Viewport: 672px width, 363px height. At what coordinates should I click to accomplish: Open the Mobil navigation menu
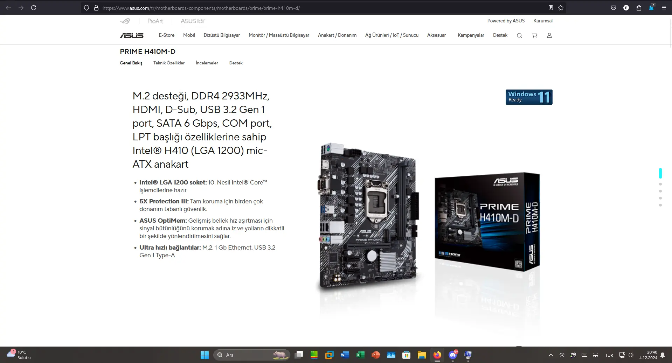point(189,35)
